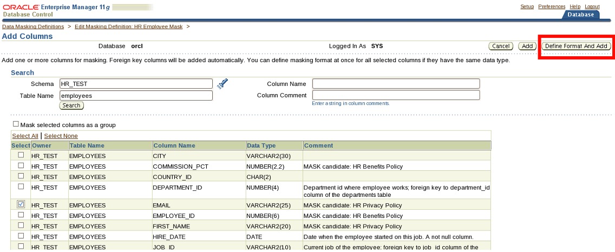
Task: Switch to the Database tab
Action: pyautogui.click(x=581, y=15)
